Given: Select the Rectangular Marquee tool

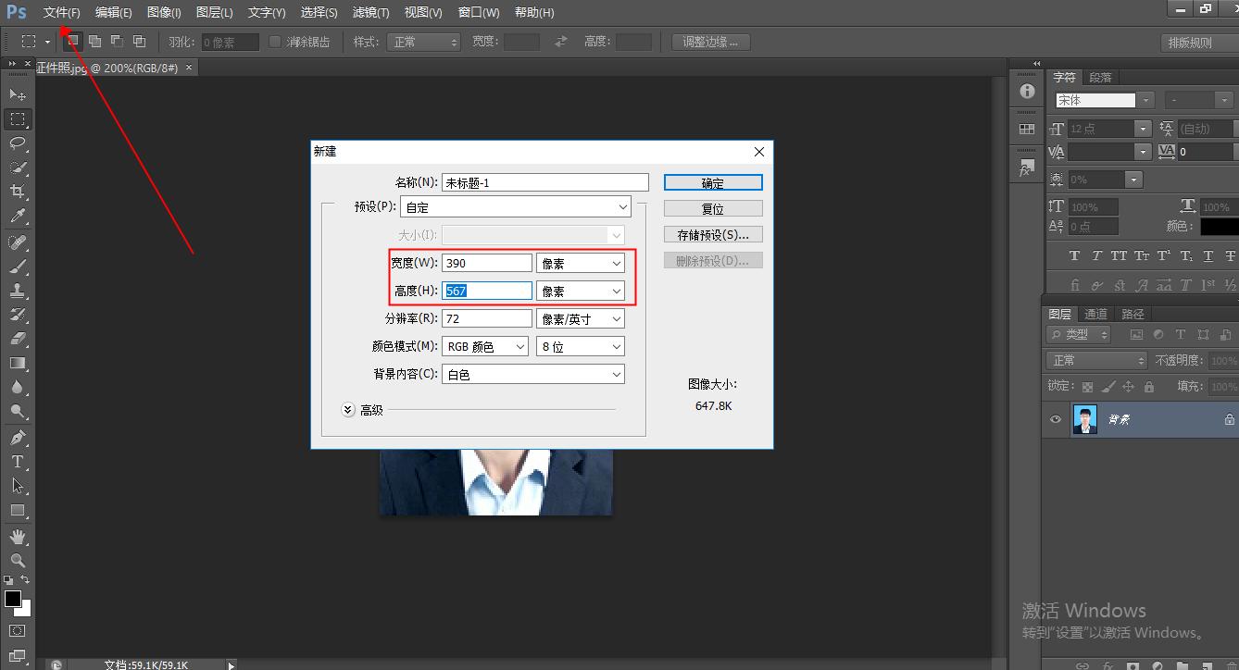Looking at the screenshot, I should [17, 118].
